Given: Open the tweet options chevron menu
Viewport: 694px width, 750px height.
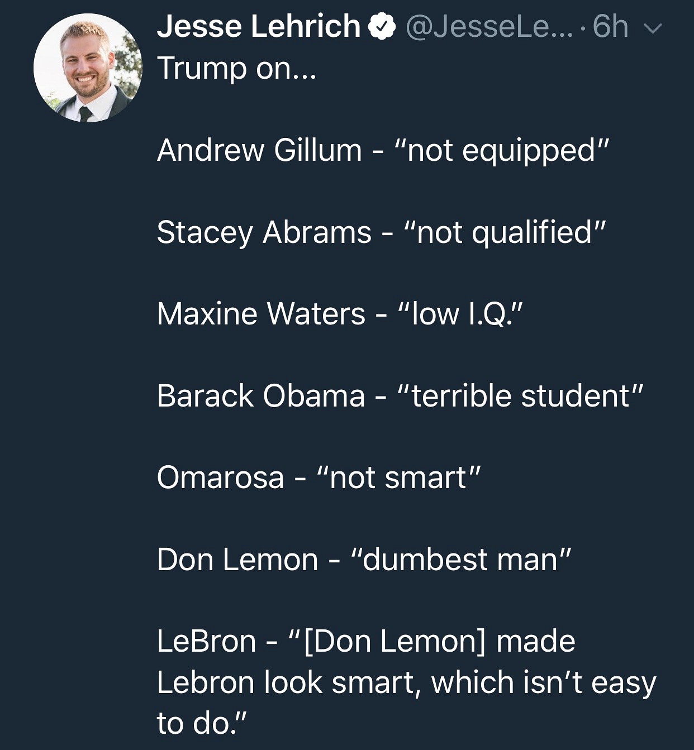Looking at the screenshot, I should [x=653, y=28].
